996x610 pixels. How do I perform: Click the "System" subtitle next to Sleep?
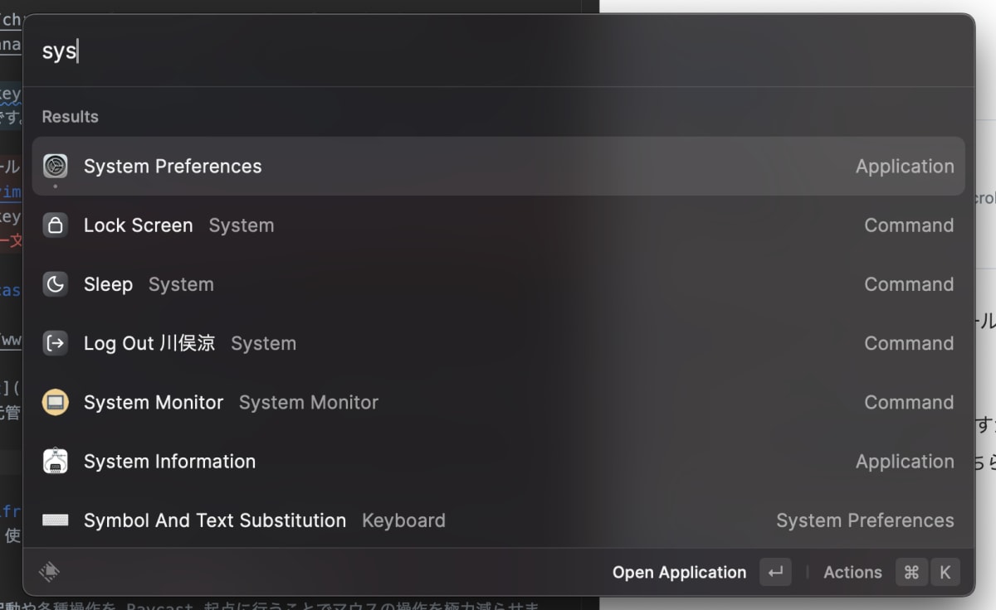tap(181, 284)
